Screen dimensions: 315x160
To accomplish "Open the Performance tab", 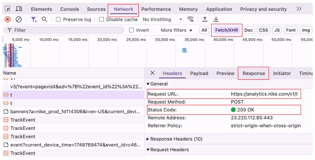I will [156, 9].
